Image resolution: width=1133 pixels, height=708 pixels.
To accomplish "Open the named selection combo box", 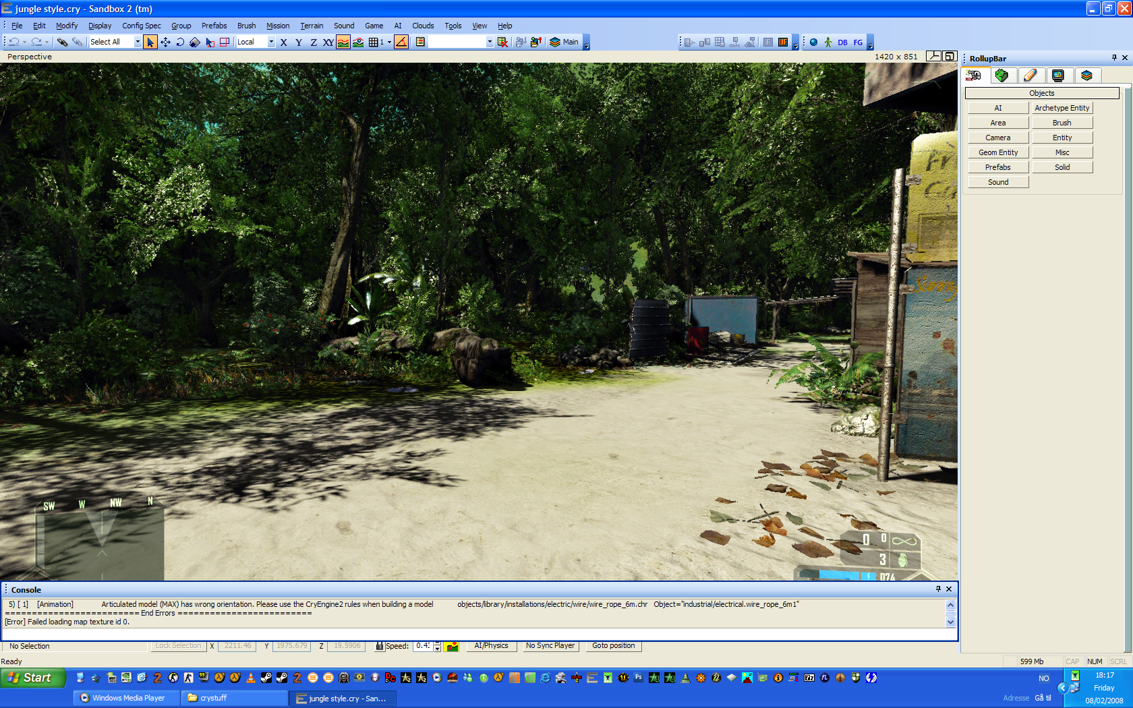I will point(461,42).
